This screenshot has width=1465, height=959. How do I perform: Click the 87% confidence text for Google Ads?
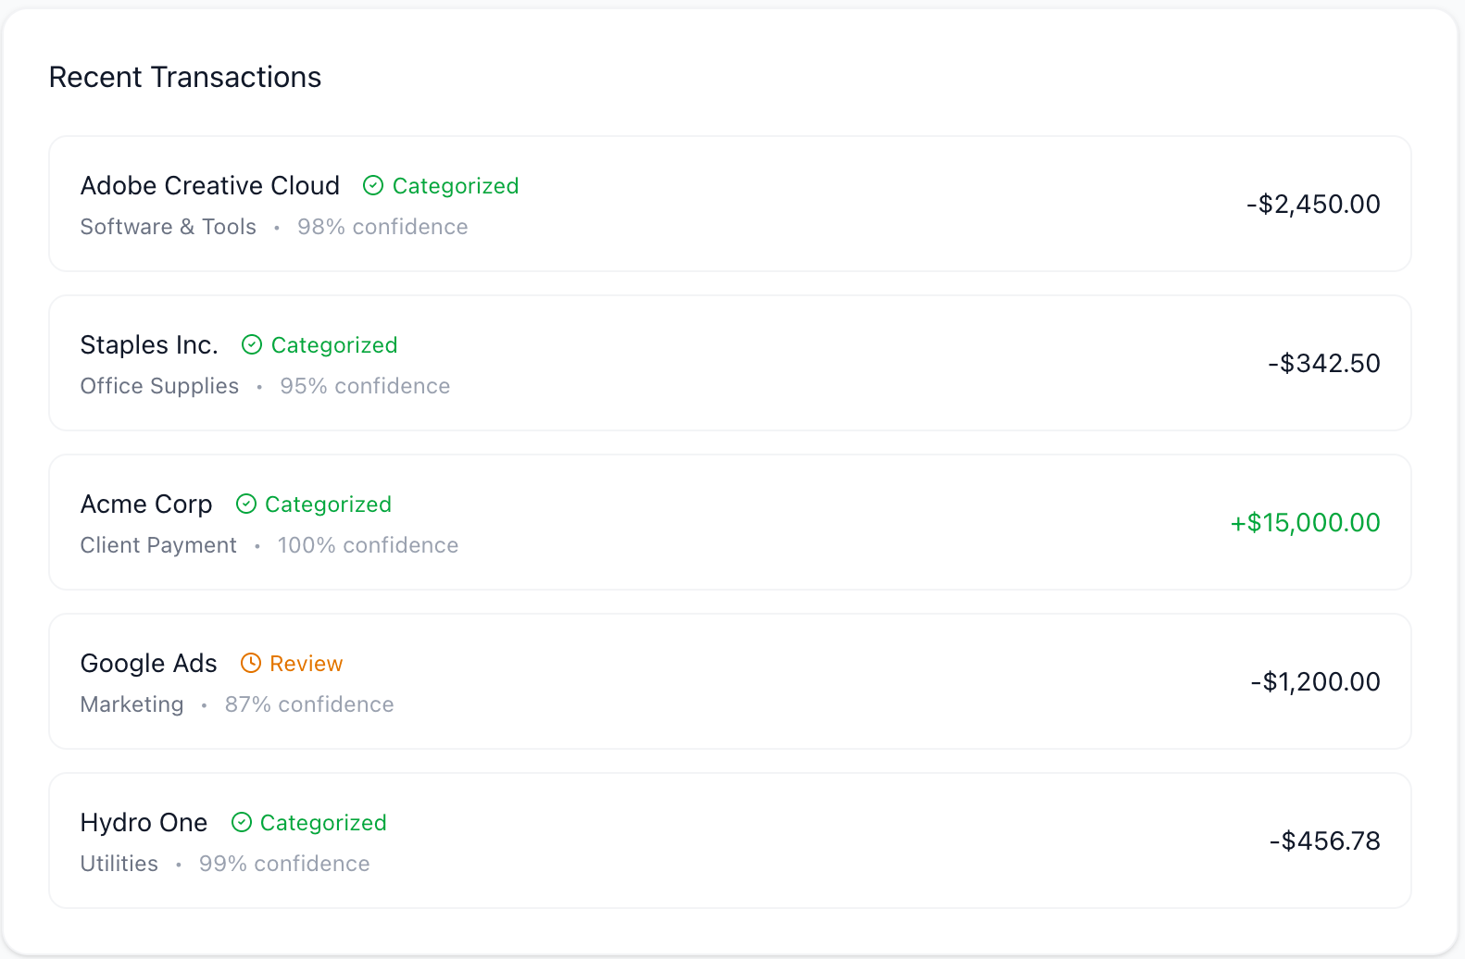coord(309,704)
